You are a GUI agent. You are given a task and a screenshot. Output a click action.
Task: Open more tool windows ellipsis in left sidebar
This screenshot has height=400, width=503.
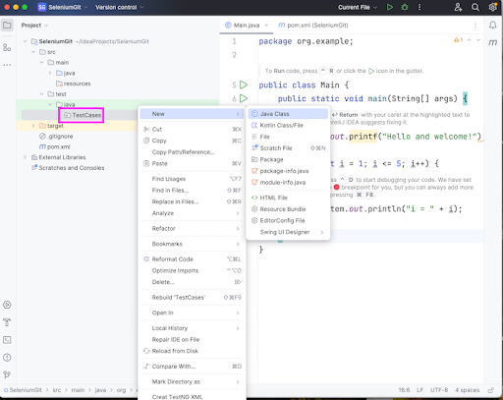(x=7, y=65)
